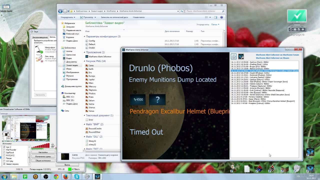
Task: Adjust OBS microphone volume bars
Action: pos(40,146)
